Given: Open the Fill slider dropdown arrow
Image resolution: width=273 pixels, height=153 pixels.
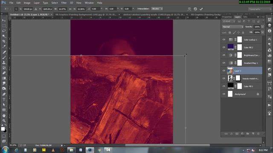Looking at the screenshot, I should click(263, 32).
